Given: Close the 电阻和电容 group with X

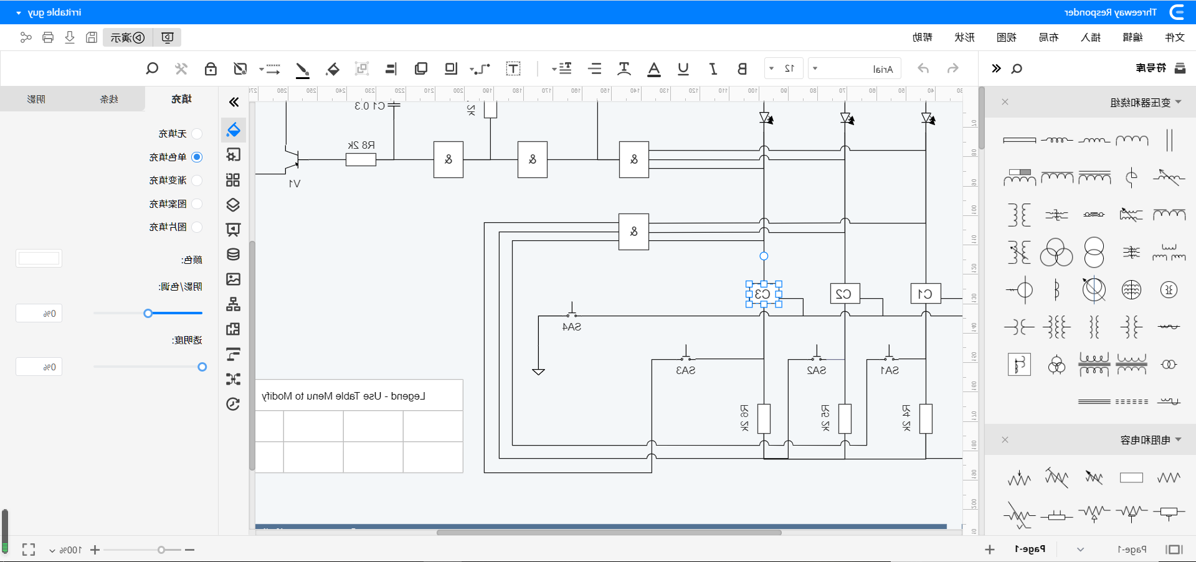Looking at the screenshot, I should click(x=1005, y=440).
